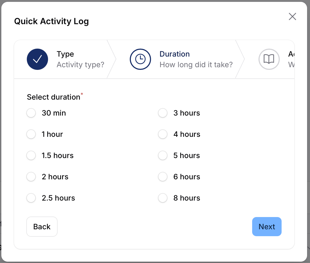Go back to the Activity type step
Image resolution: width=310 pixels, height=263 pixels.
pyautogui.click(x=42, y=227)
